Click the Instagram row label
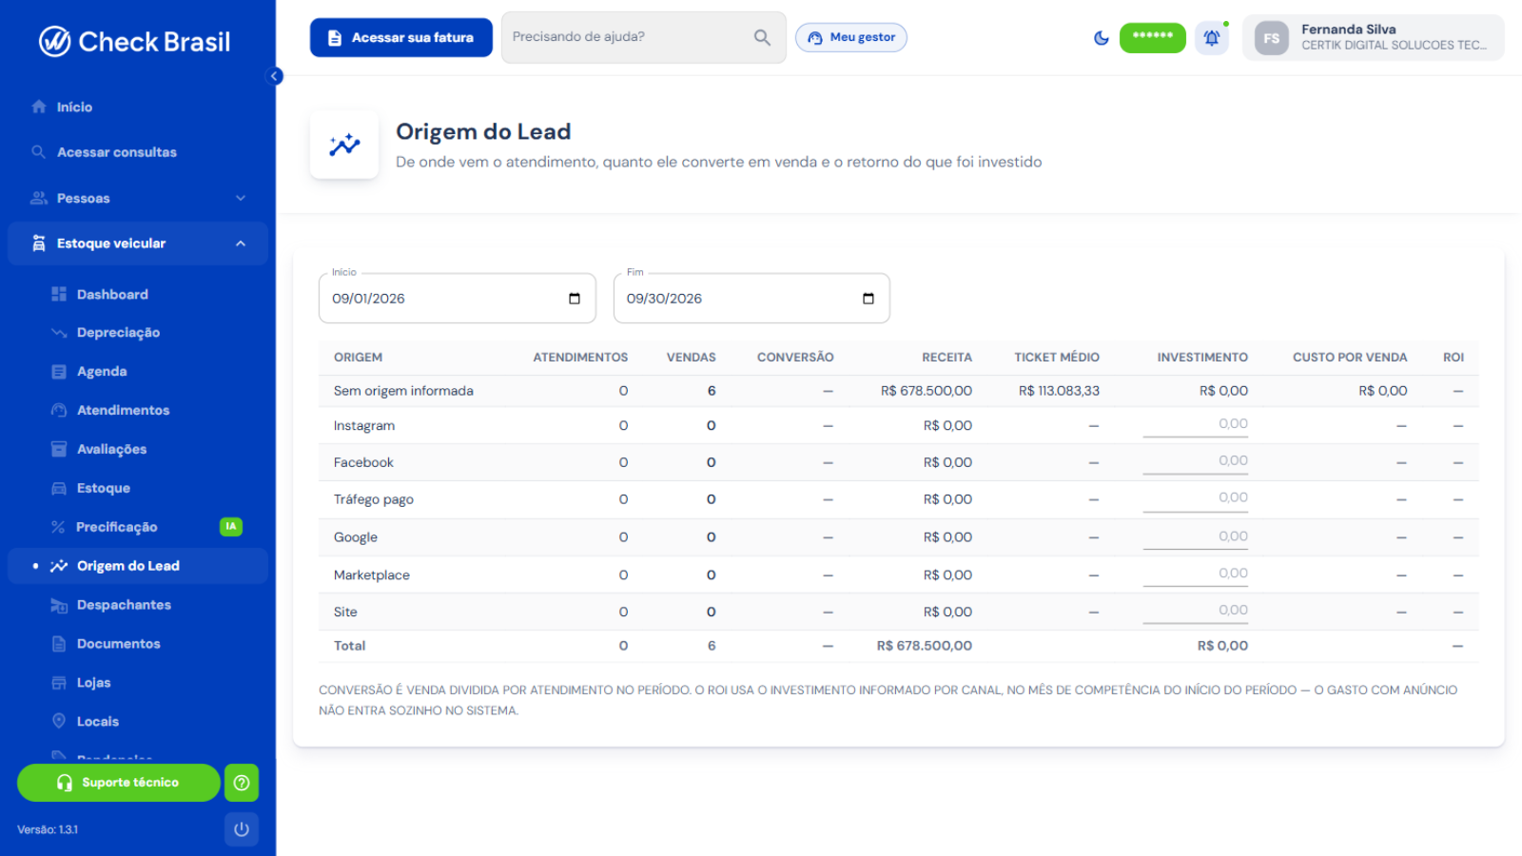Screen dimensions: 1522x856 364,426
